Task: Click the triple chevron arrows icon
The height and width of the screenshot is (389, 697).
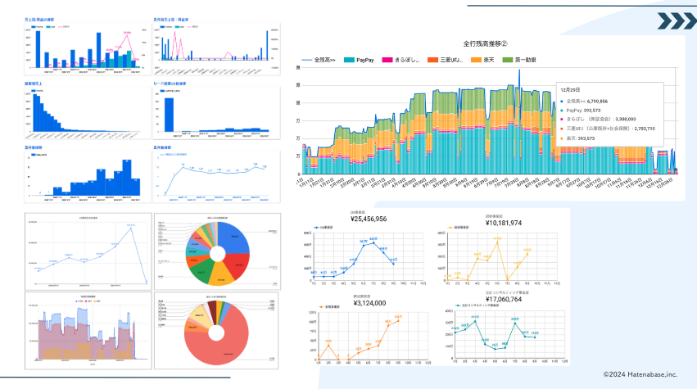Action: pyautogui.click(x=677, y=21)
